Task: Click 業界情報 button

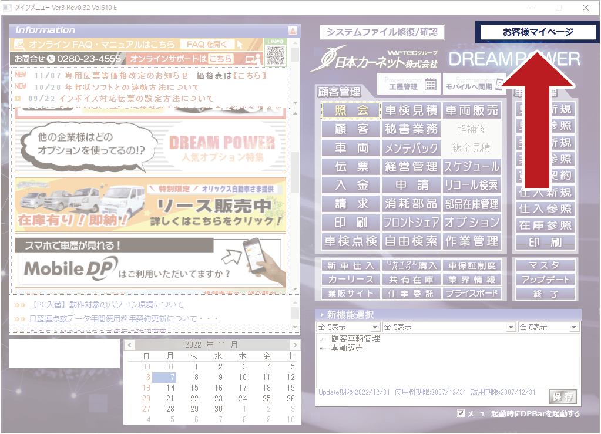Action: (472, 280)
